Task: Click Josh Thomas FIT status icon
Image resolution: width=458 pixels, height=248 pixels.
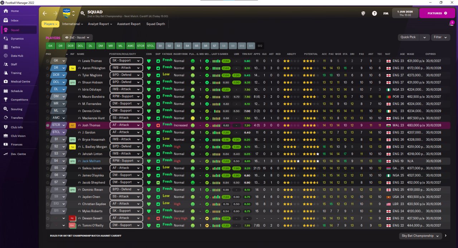Action: pos(72,125)
